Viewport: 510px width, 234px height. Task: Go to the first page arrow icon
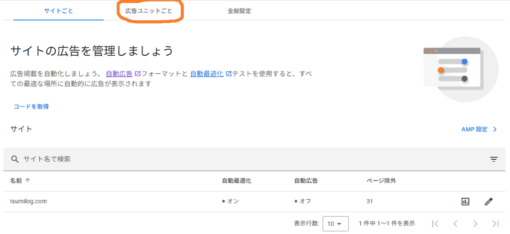tap(435, 224)
